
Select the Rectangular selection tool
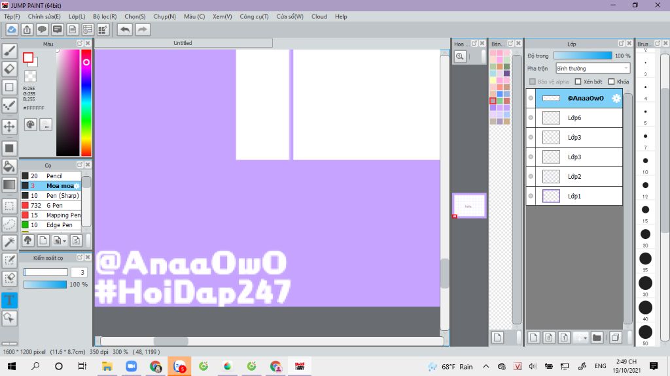(9, 206)
